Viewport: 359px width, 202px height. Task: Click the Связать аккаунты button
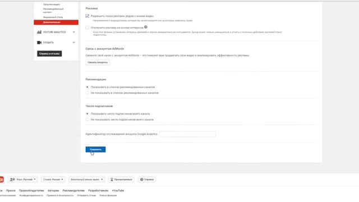pyautogui.click(x=98, y=62)
